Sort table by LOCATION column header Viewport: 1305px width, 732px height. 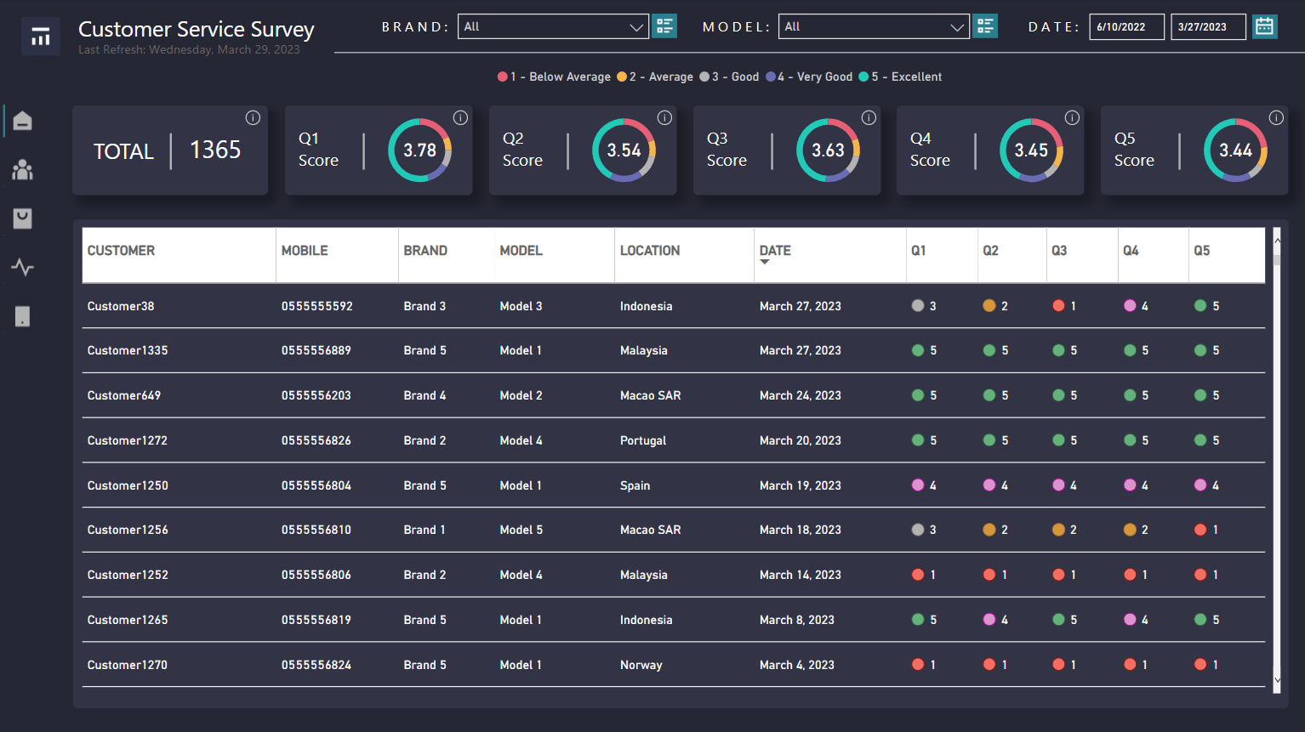(650, 251)
